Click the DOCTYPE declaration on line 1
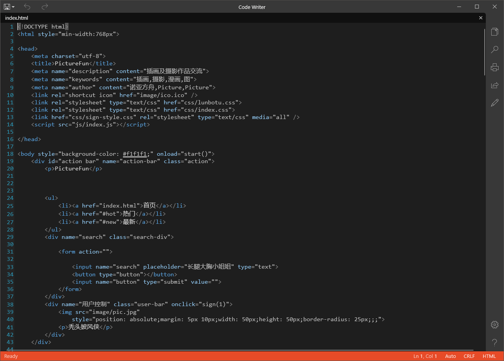Image resolution: width=504 pixels, height=361 pixels. click(43, 27)
